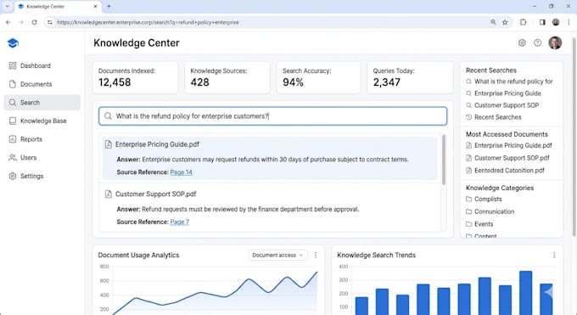Click the header settings gear icon
The width and height of the screenshot is (577, 315).
[522, 42]
